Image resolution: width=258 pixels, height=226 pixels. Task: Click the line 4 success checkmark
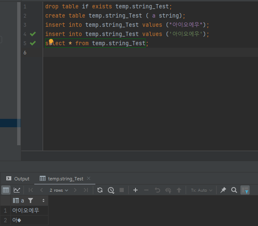pyautogui.click(x=33, y=34)
